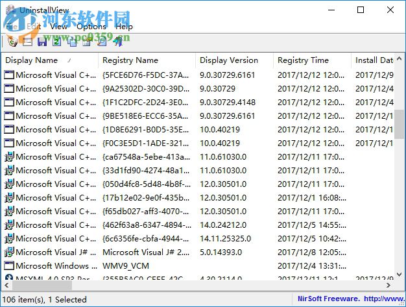The width and height of the screenshot is (406, 307).
Task: Click the vertical scrollbar up arrow
Action: [400, 58]
